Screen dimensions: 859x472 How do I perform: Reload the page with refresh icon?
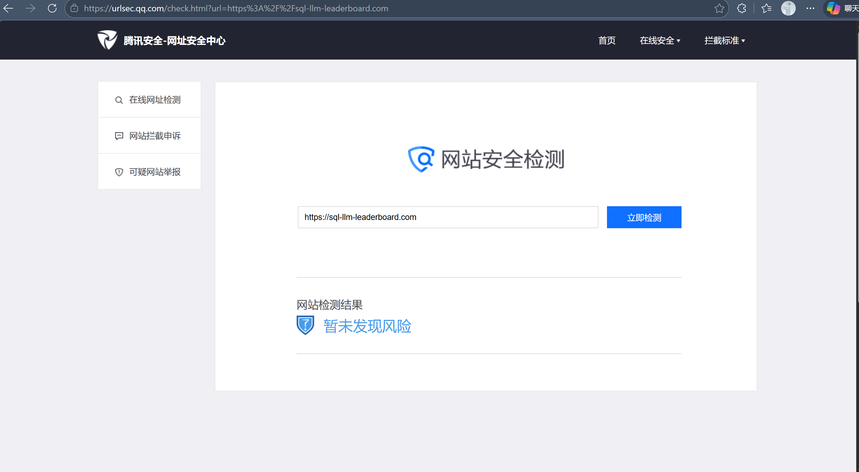point(52,8)
